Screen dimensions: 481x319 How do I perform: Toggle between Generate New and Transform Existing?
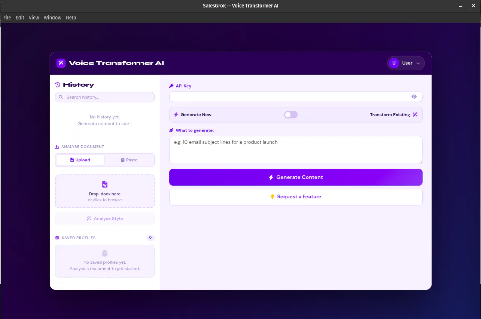291,115
